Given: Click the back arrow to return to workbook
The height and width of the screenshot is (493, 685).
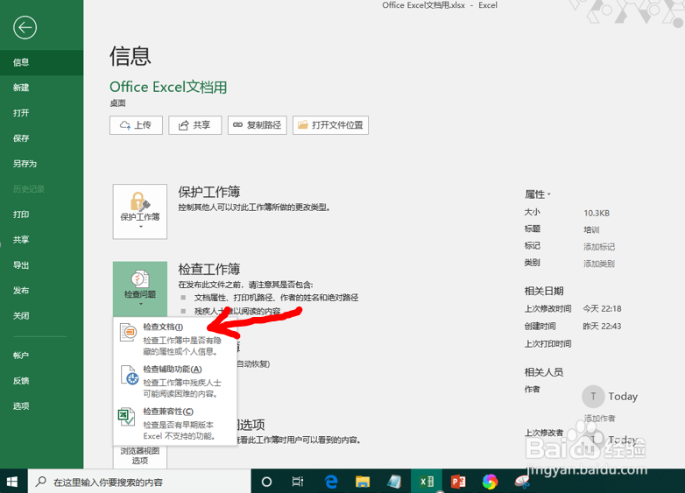Looking at the screenshot, I should pyautogui.click(x=25, y=27).
